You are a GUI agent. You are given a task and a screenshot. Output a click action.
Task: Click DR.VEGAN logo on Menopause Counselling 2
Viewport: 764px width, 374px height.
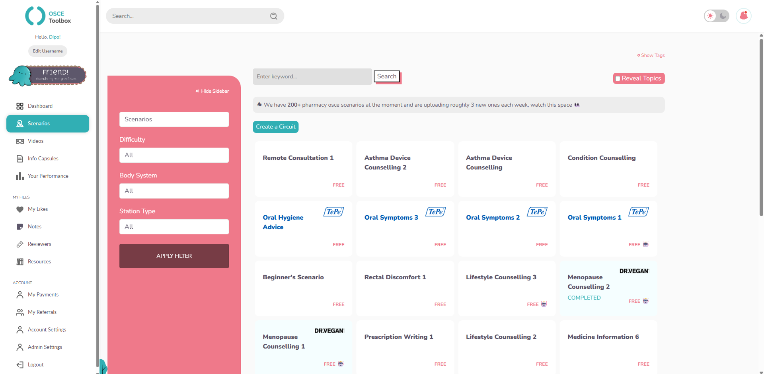pos(634,271)
